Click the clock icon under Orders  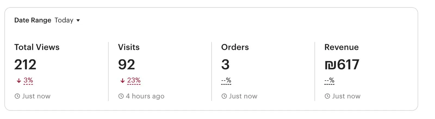click(224, 96)
